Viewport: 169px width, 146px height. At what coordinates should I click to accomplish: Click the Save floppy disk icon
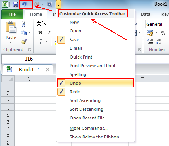tap(15, 4)
